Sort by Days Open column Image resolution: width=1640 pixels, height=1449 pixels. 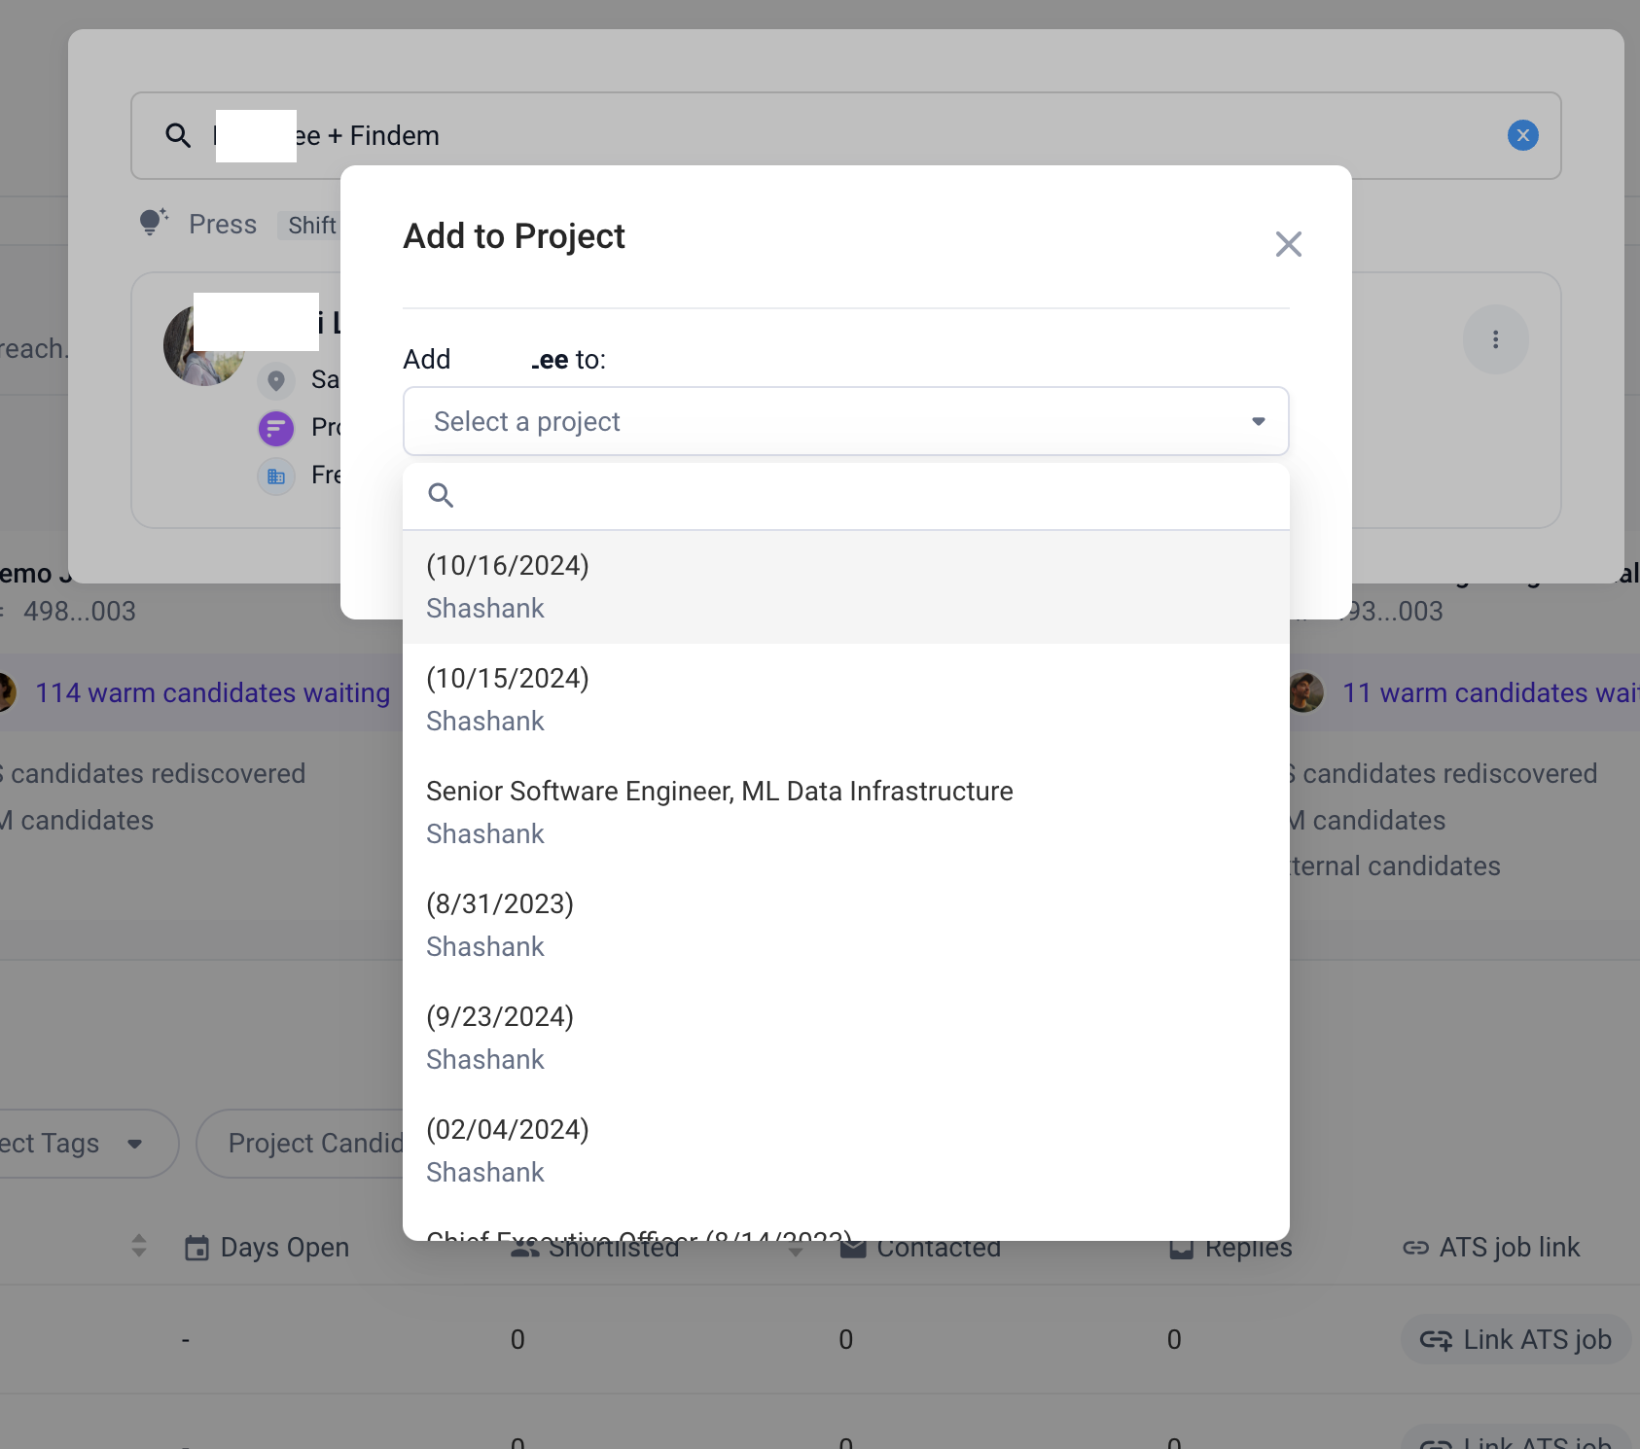coord(267,1247)
